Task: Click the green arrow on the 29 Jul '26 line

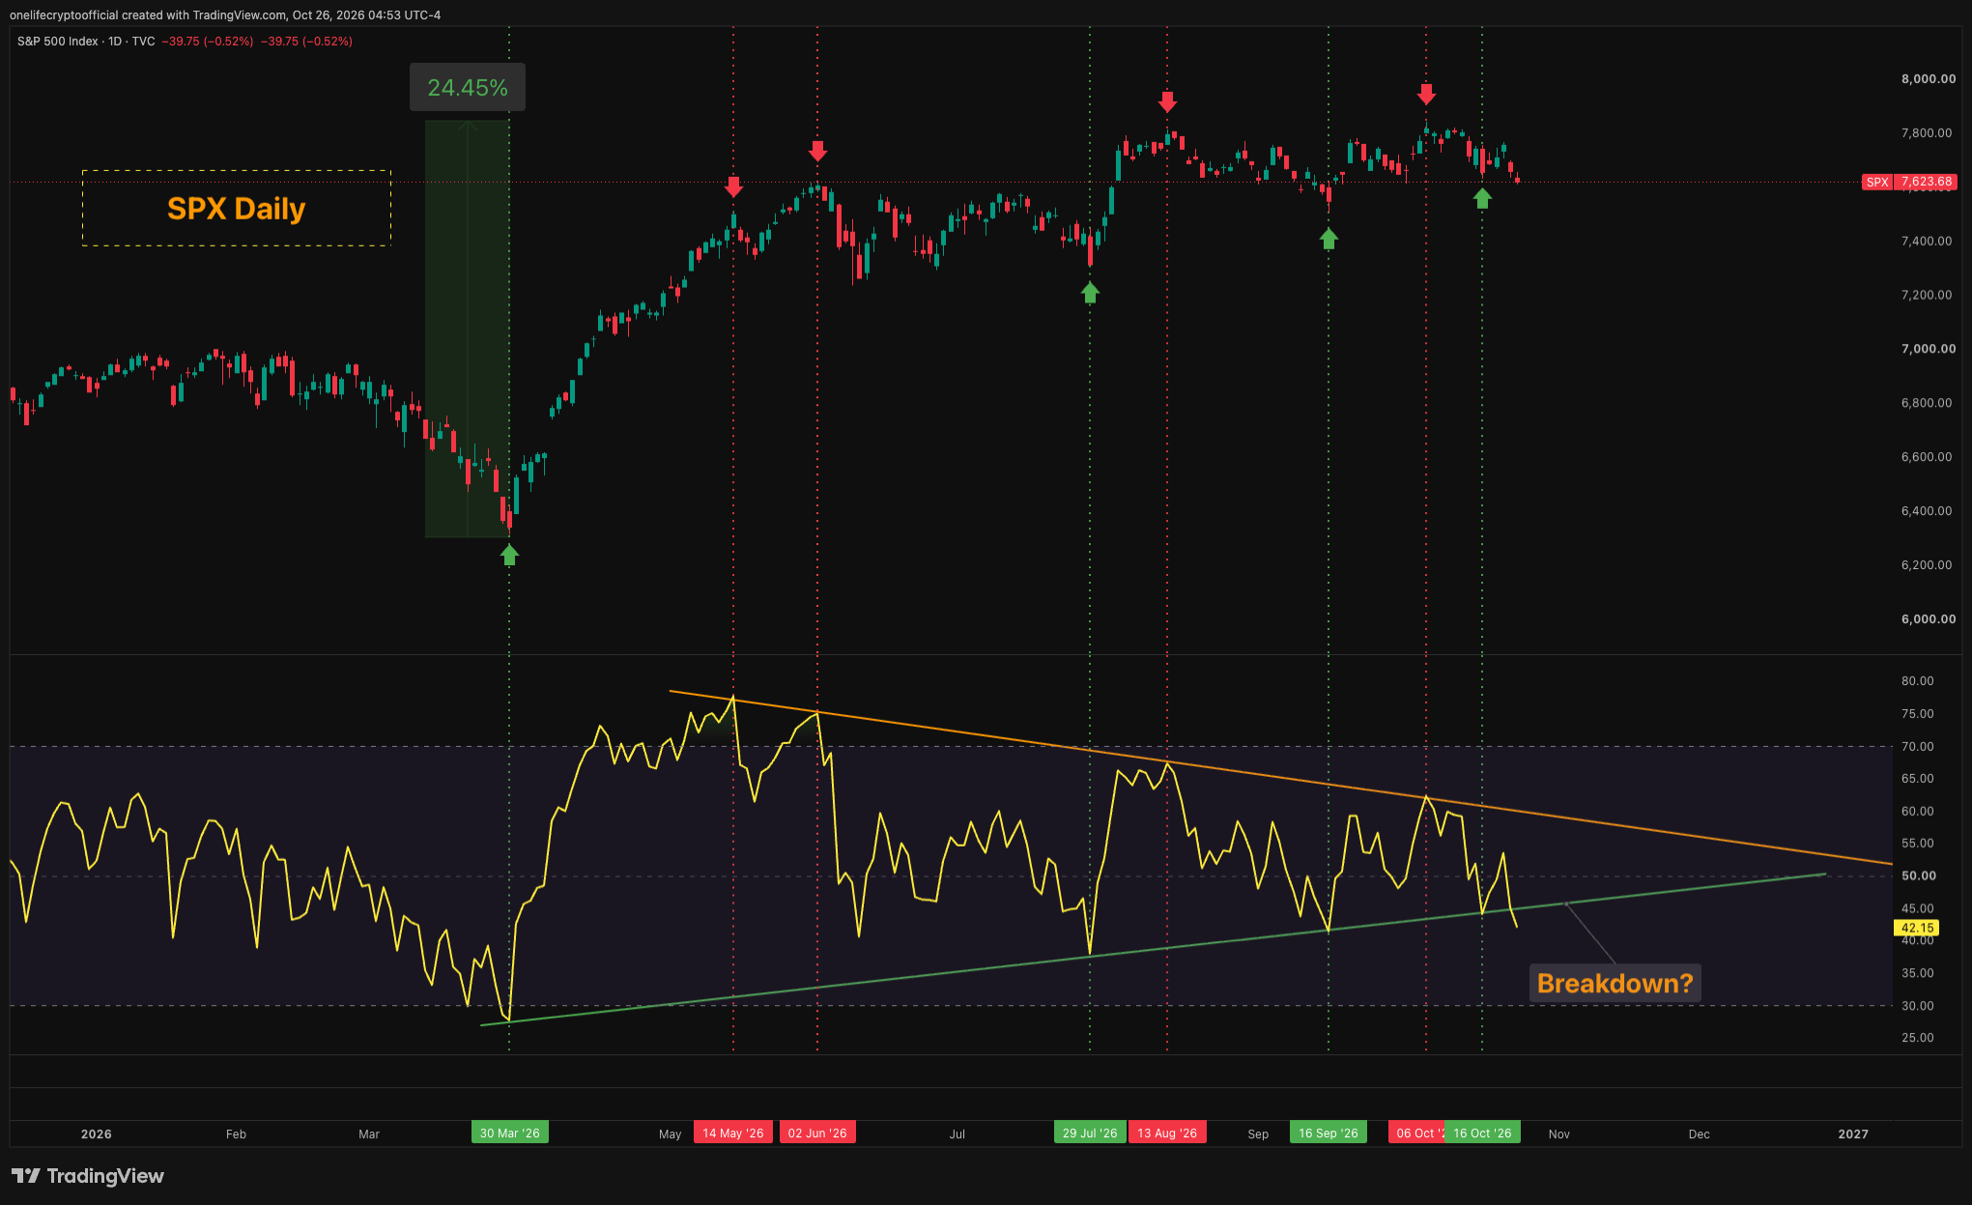Action: pyautogui.click(x=1090, y=293)
